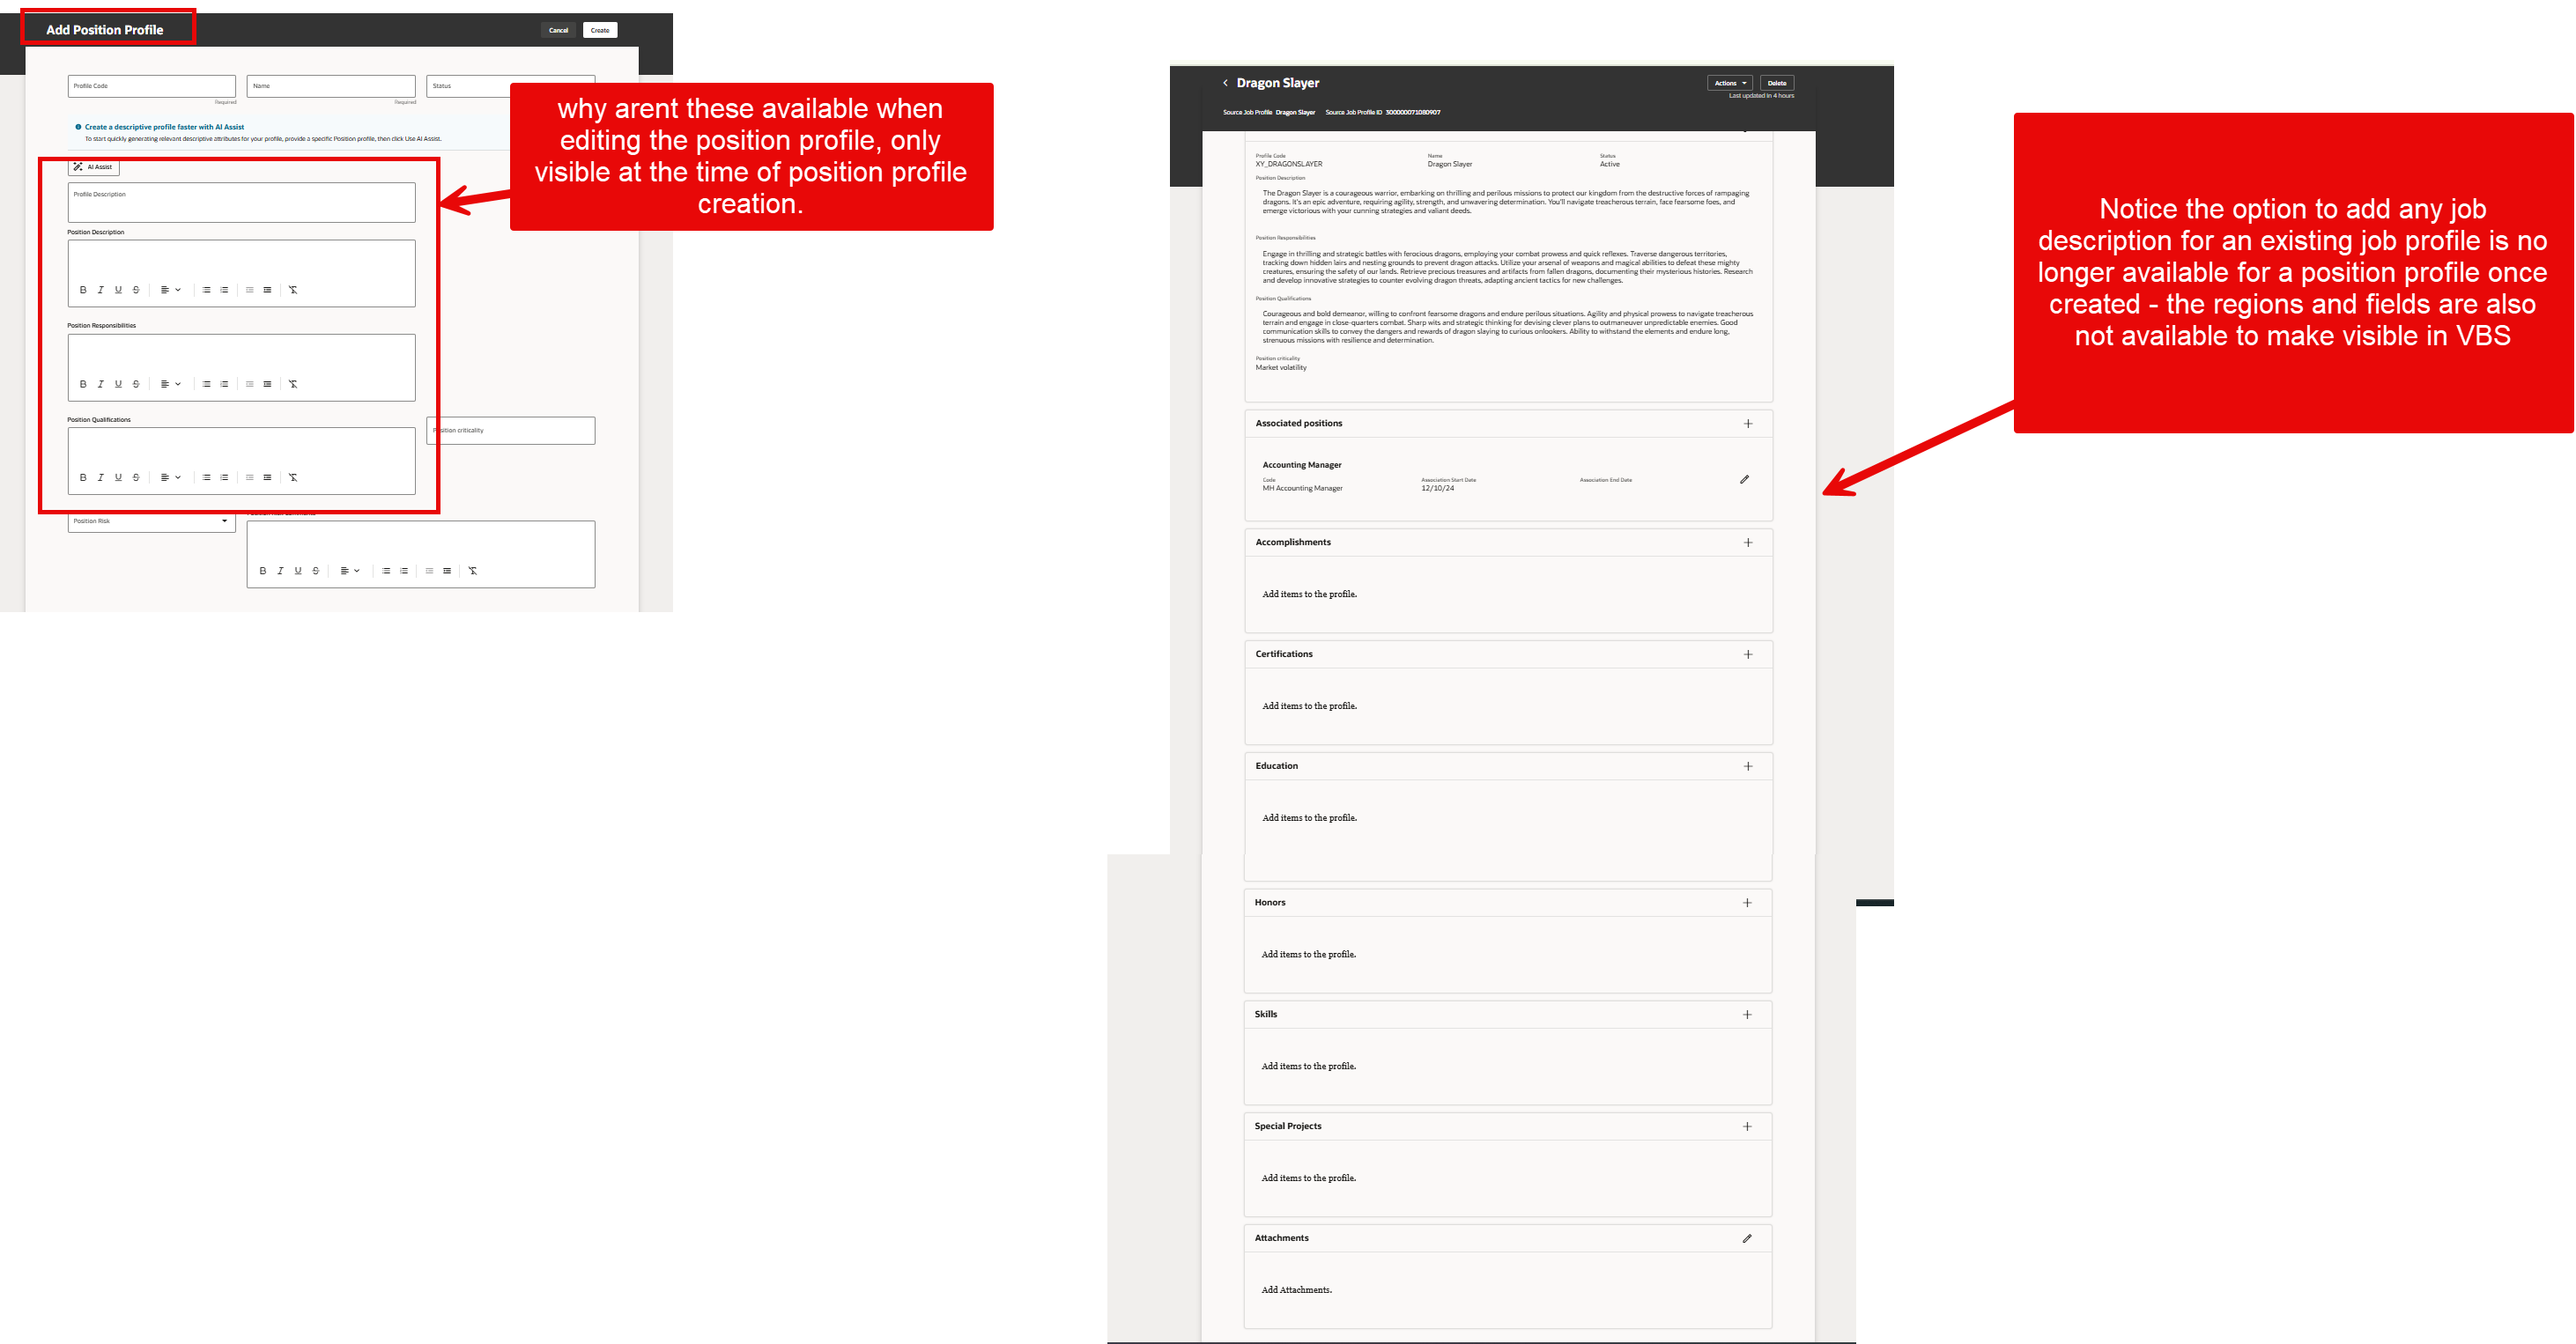Add item to Associated positions section
Image resolution: width=2576 pixels, height=1344 pixels.
tap(1748, 424)
